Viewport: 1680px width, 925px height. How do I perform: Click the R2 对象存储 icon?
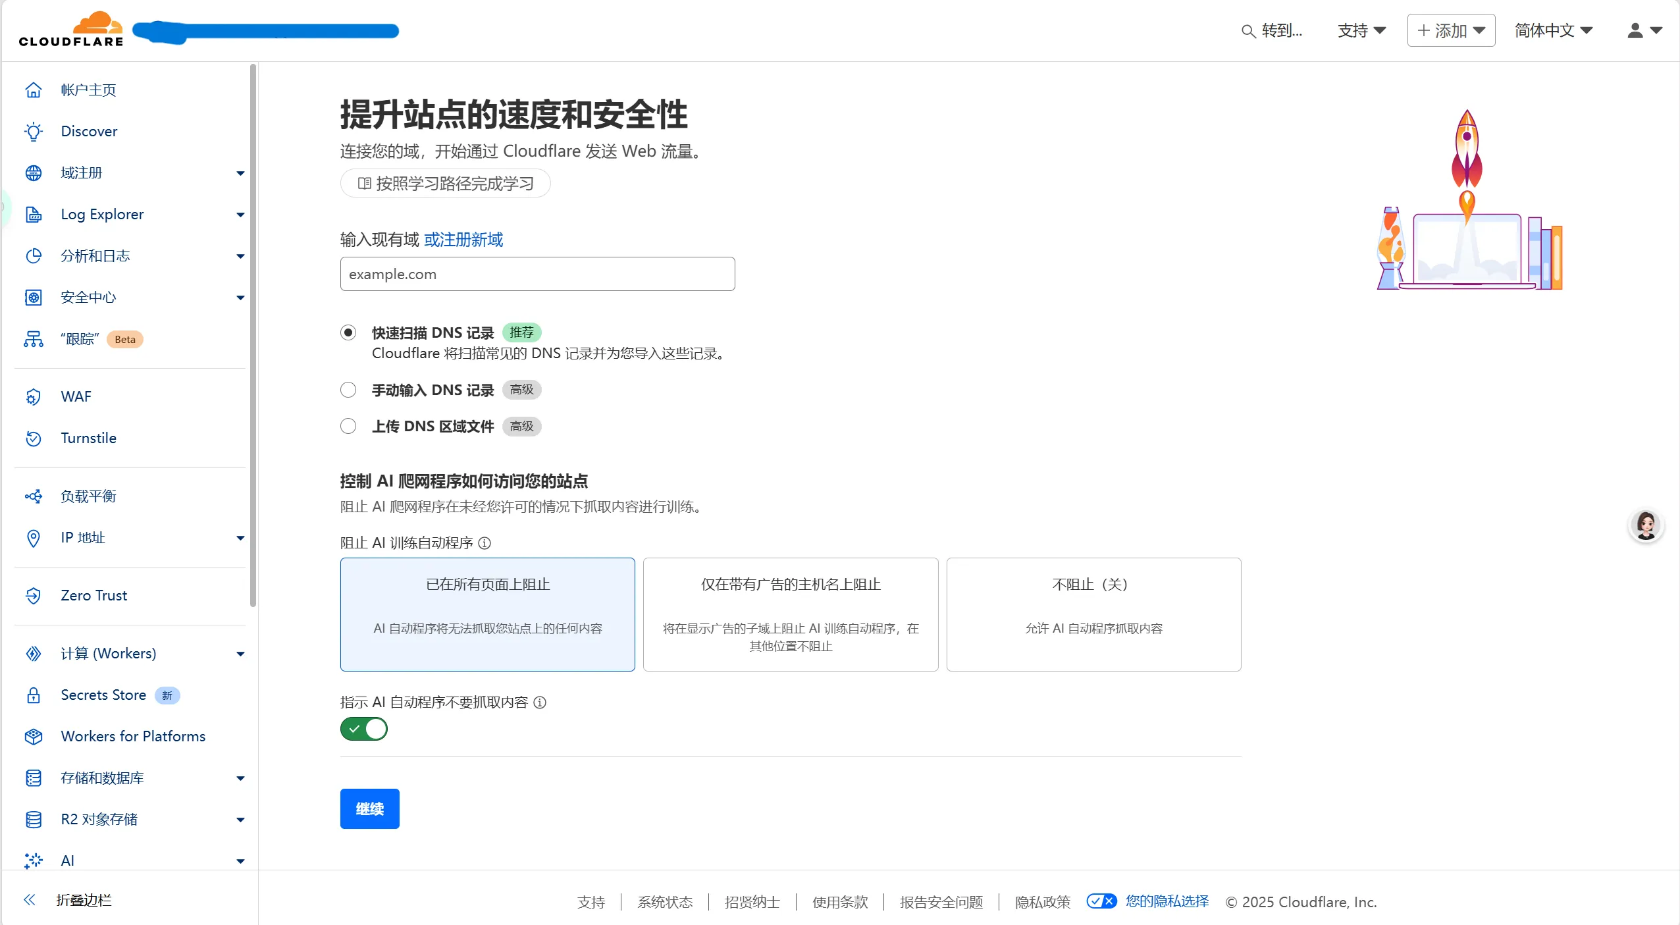click(x=34, y=820)
